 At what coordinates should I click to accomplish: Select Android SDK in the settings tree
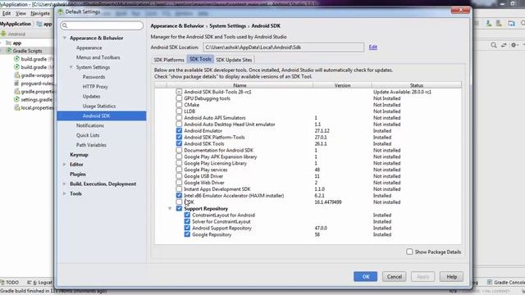click(102, 116)
